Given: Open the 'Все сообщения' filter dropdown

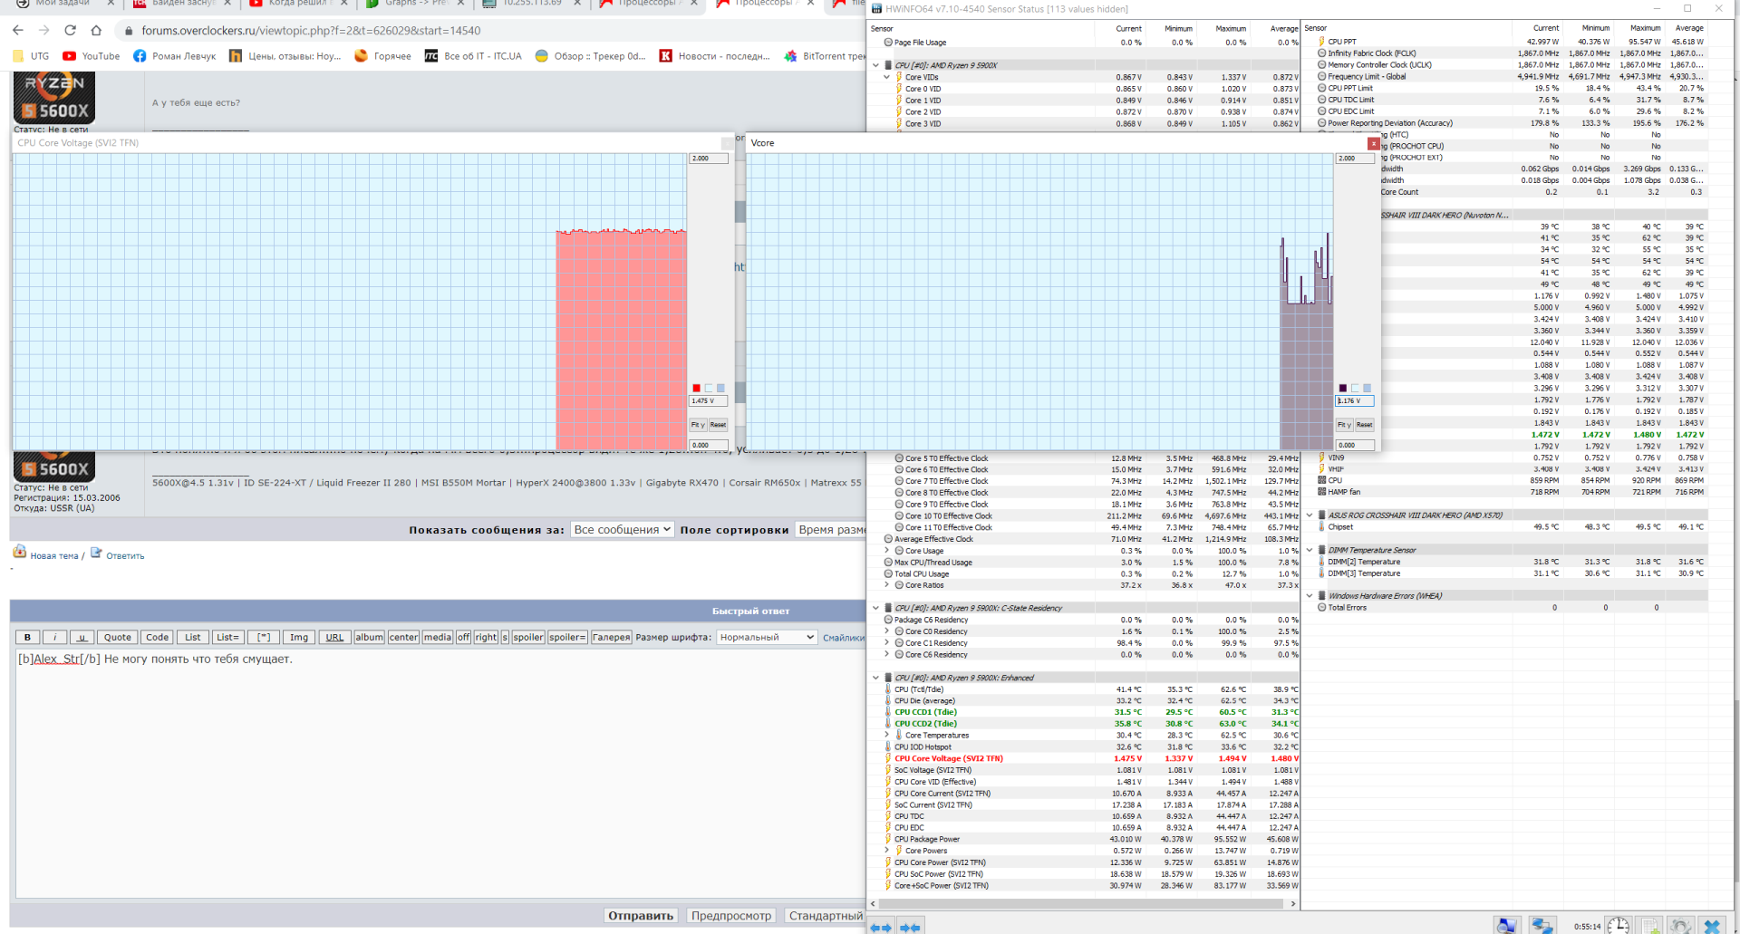Looking at the screenshot, I should pos(622,530).
